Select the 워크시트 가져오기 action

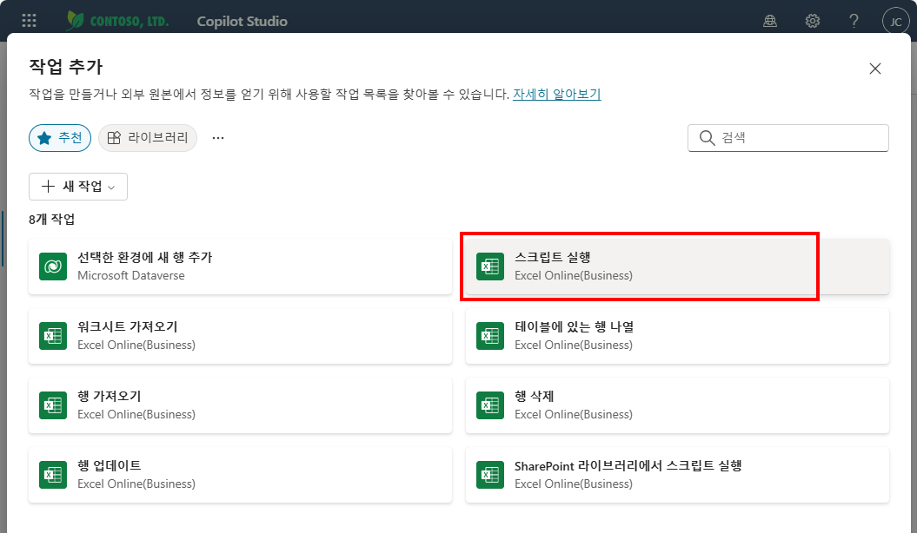241,336
